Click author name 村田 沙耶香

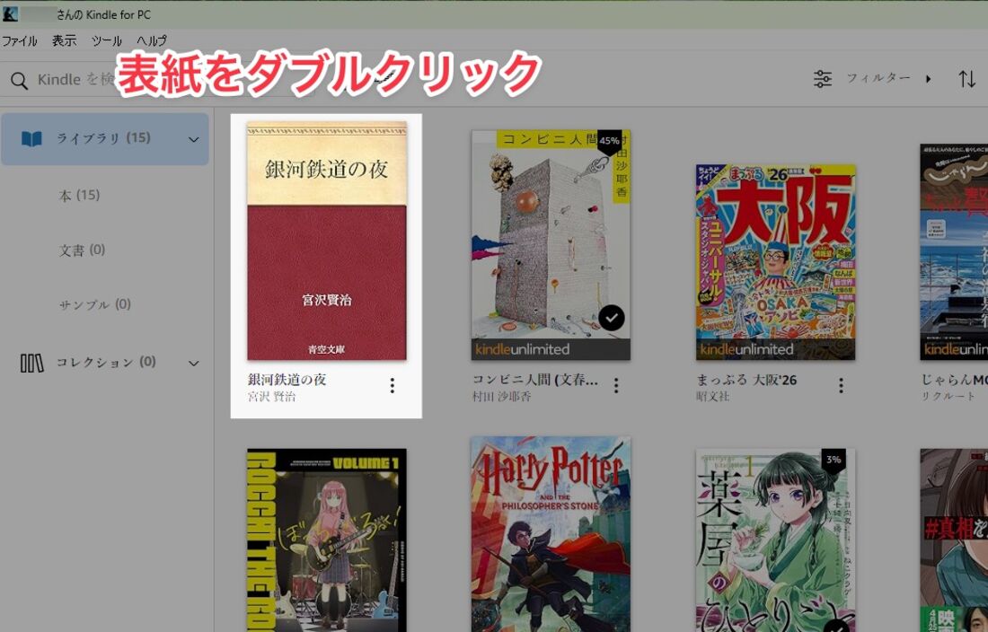pos(501,397)
